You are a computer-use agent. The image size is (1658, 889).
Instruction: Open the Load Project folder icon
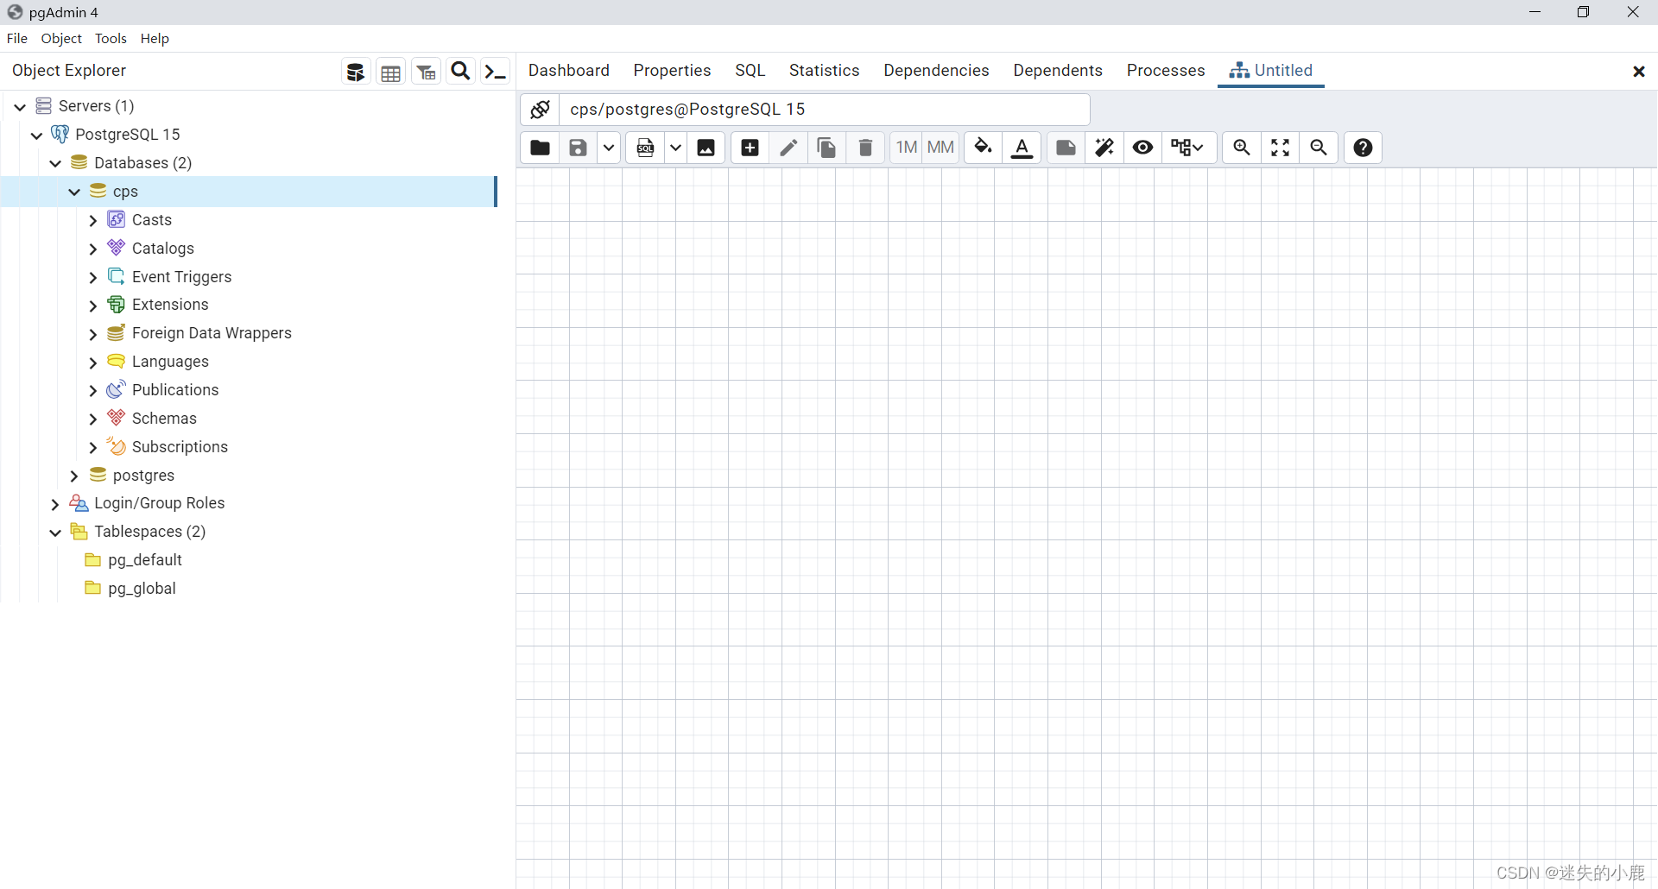click(541, 148)
